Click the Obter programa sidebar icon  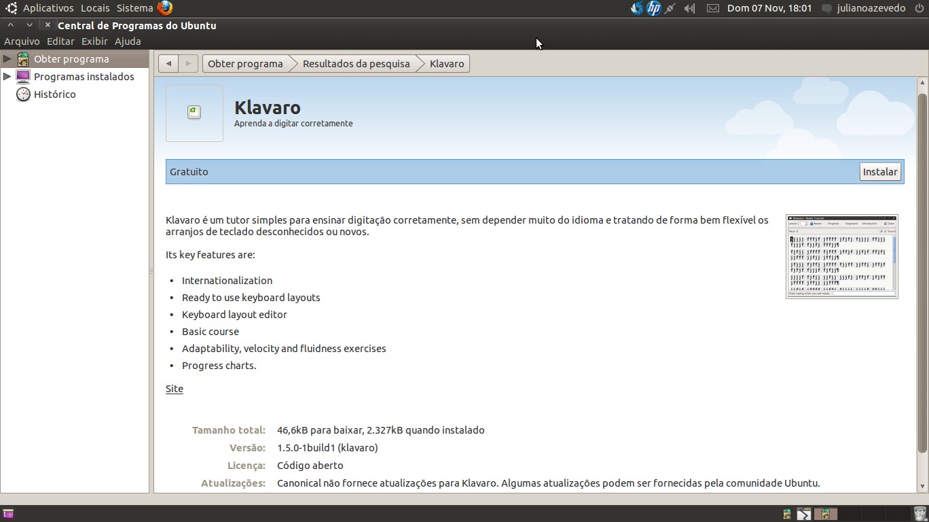tap(23, 59)
